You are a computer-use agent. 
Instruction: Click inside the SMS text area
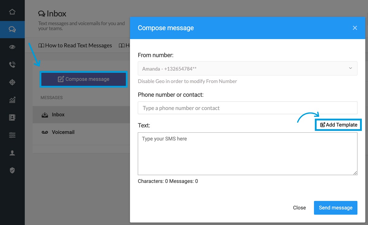(x=247, y=154)
